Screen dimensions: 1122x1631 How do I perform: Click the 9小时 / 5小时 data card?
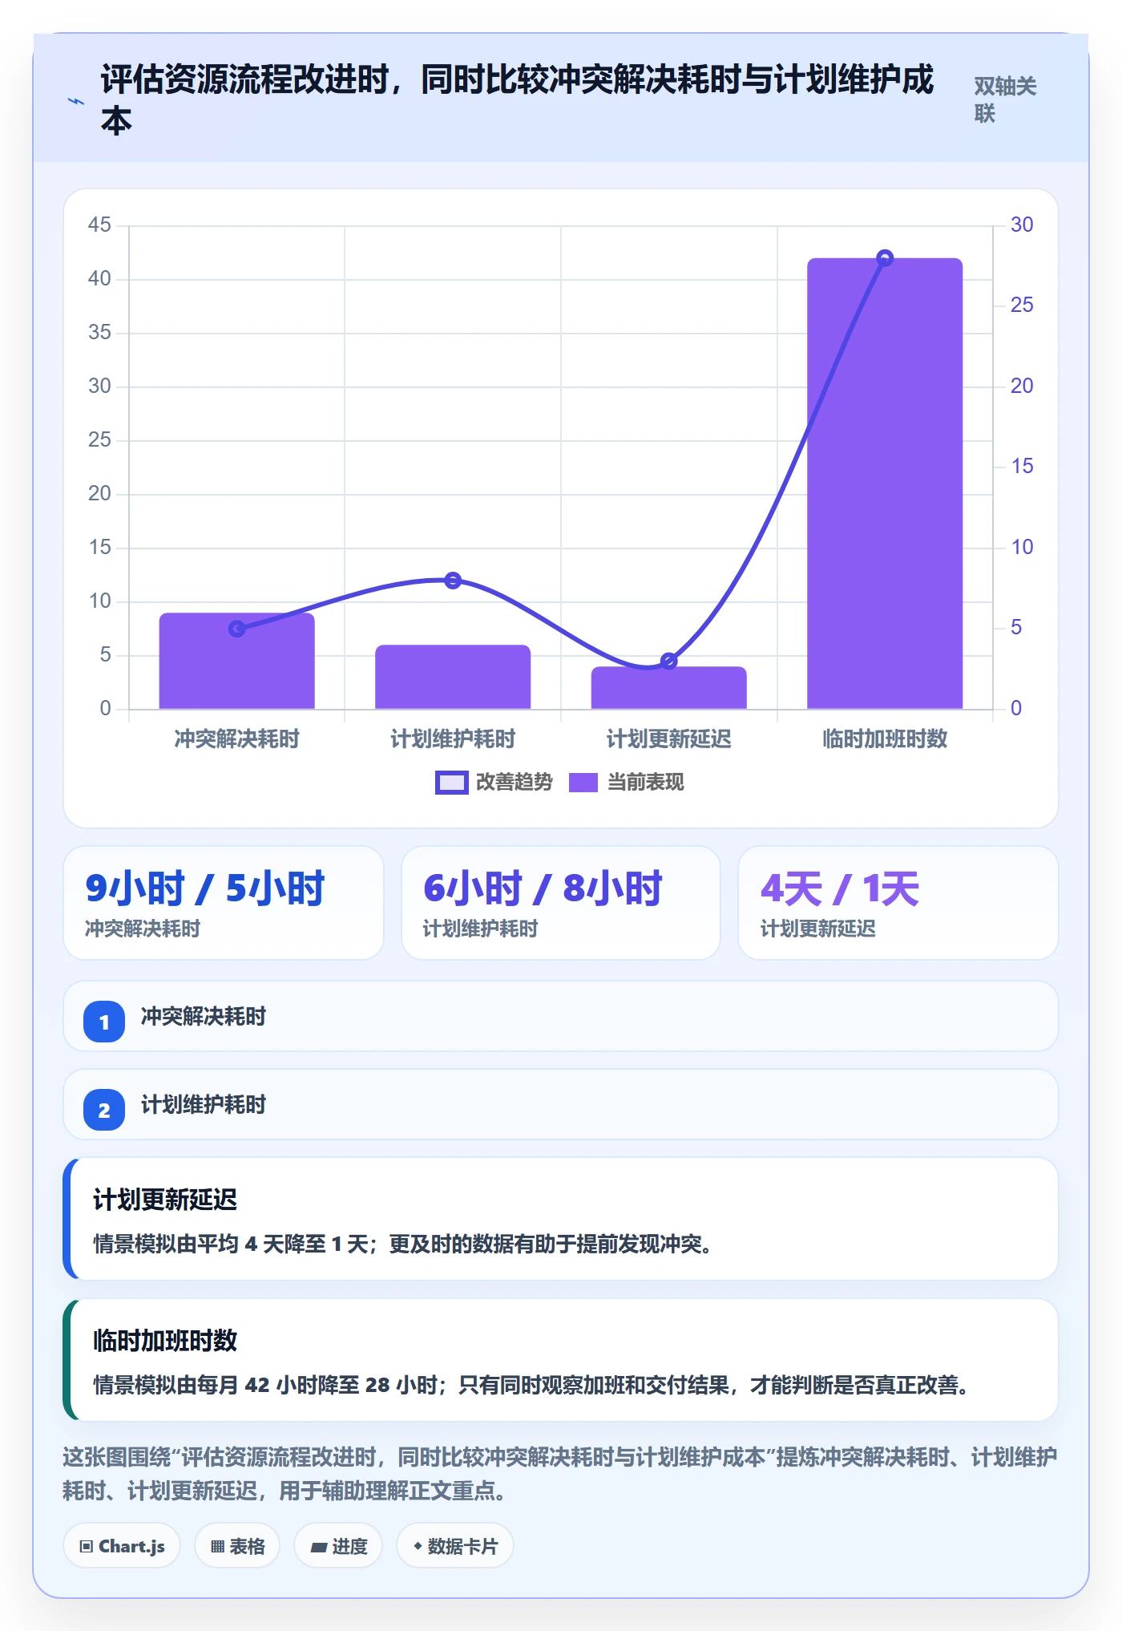point(224,903)
